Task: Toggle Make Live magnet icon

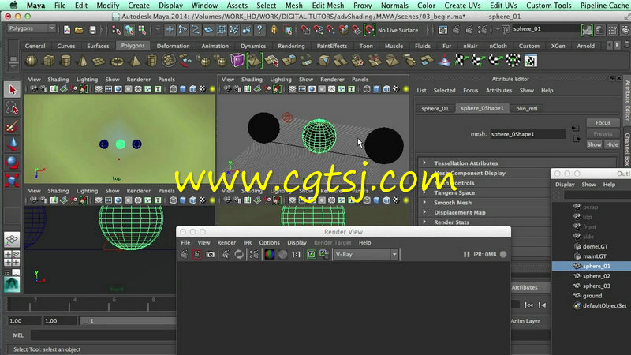Action: (x=369, y=30)
